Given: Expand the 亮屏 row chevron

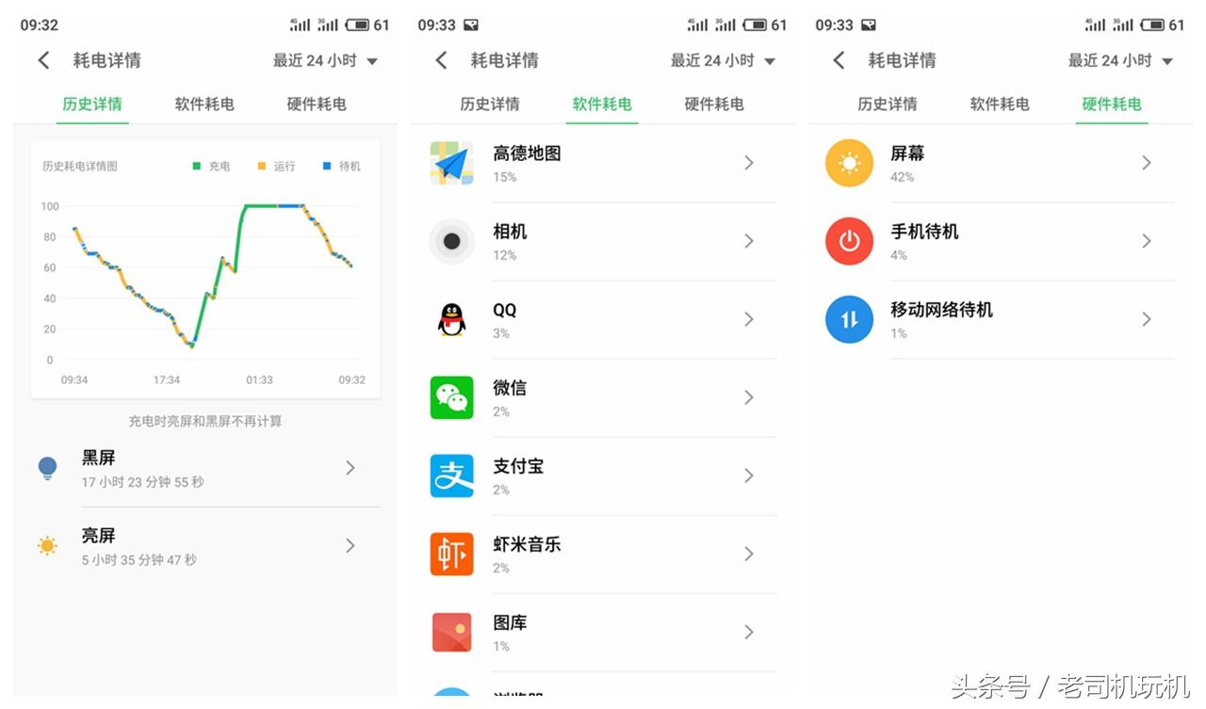Looking at the screenshot, I should tap(350, 546).
